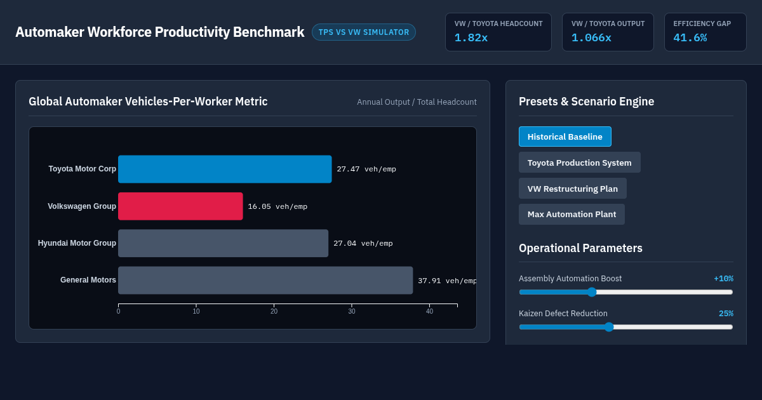This screenshot has height=400, width=762.
Task: Click the General Motors axis label
Action: pos(88,280)
